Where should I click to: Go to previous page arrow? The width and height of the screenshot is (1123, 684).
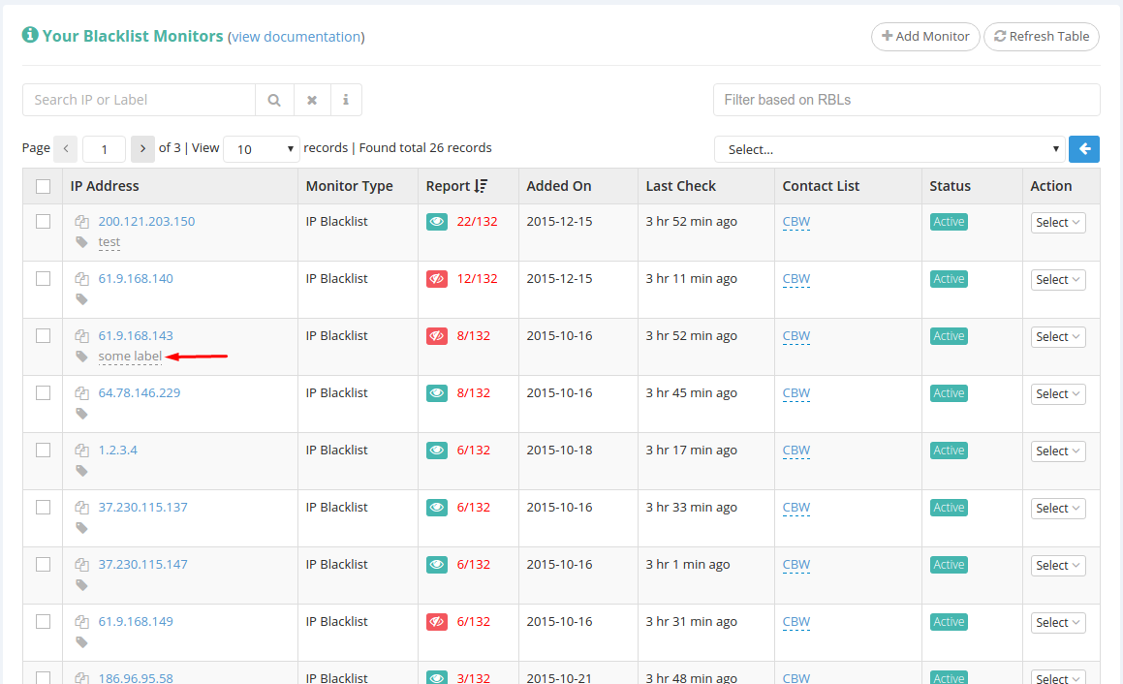coord(66,149)
